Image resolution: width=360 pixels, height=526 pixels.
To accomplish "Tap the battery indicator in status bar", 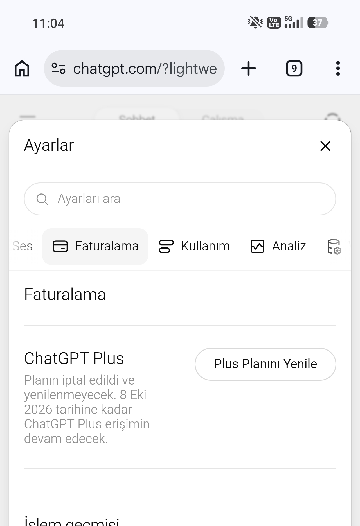I will (x=318, y=22).
